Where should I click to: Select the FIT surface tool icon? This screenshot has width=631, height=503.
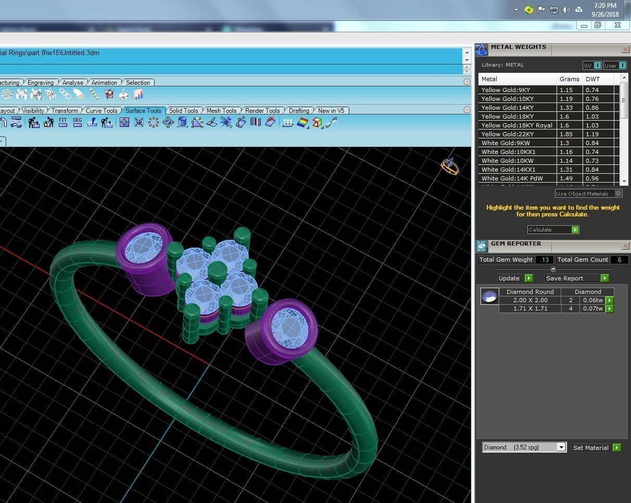(x=63, y=122)
